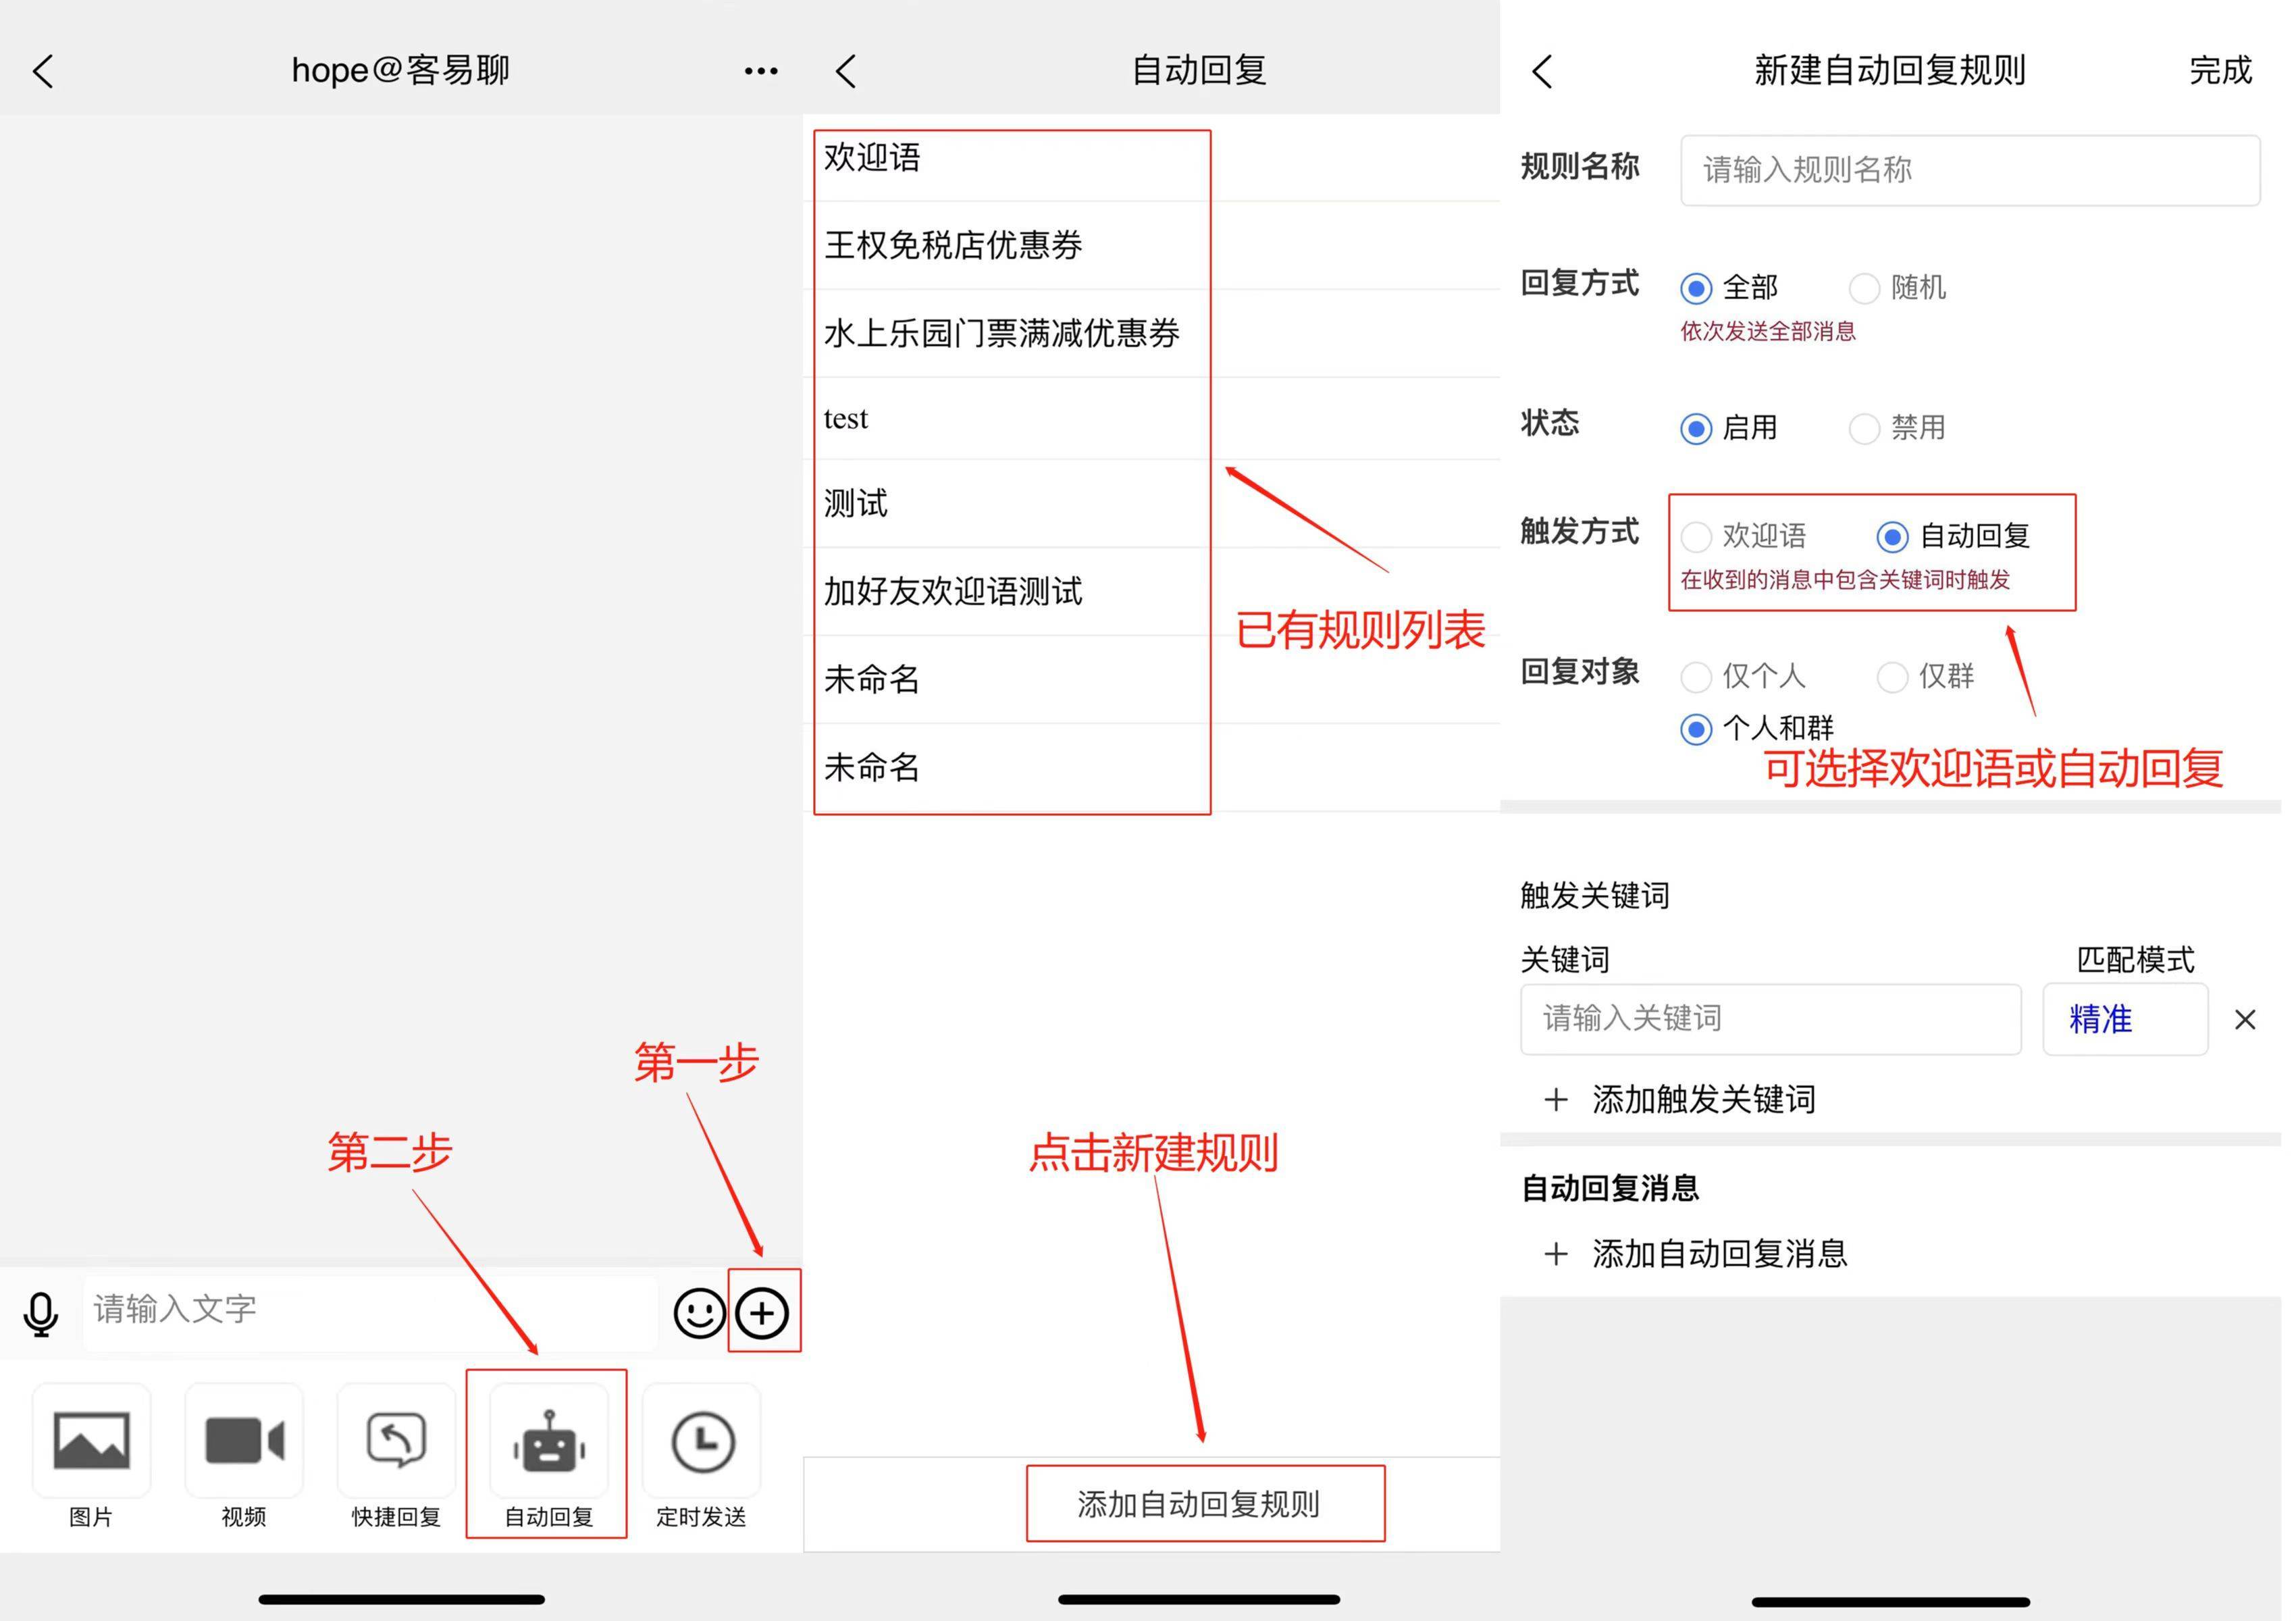Expand more options via the ... menu
Viewport: 2296px width, 1621px height.
[760, 70]
